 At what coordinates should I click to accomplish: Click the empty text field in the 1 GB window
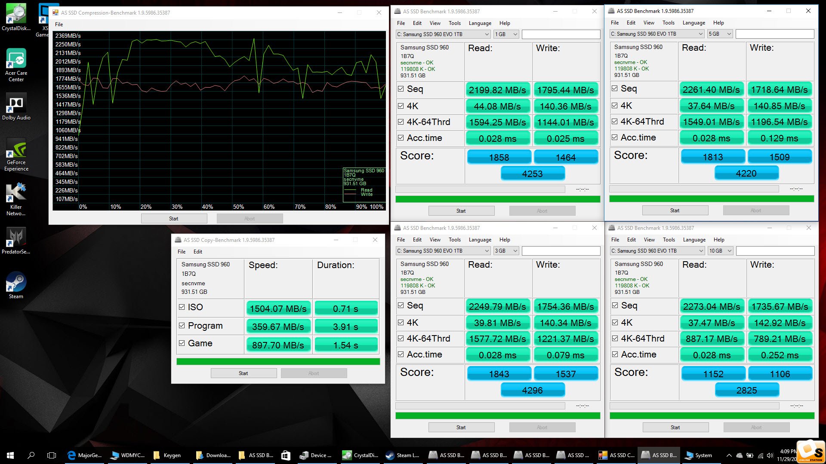(x=561, y=34)
